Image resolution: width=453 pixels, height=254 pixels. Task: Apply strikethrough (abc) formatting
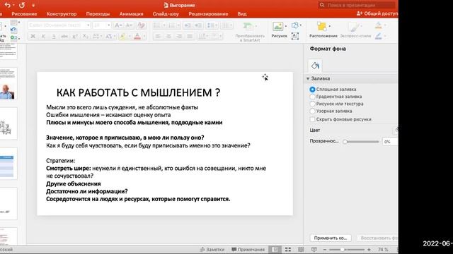coord(64,36)
